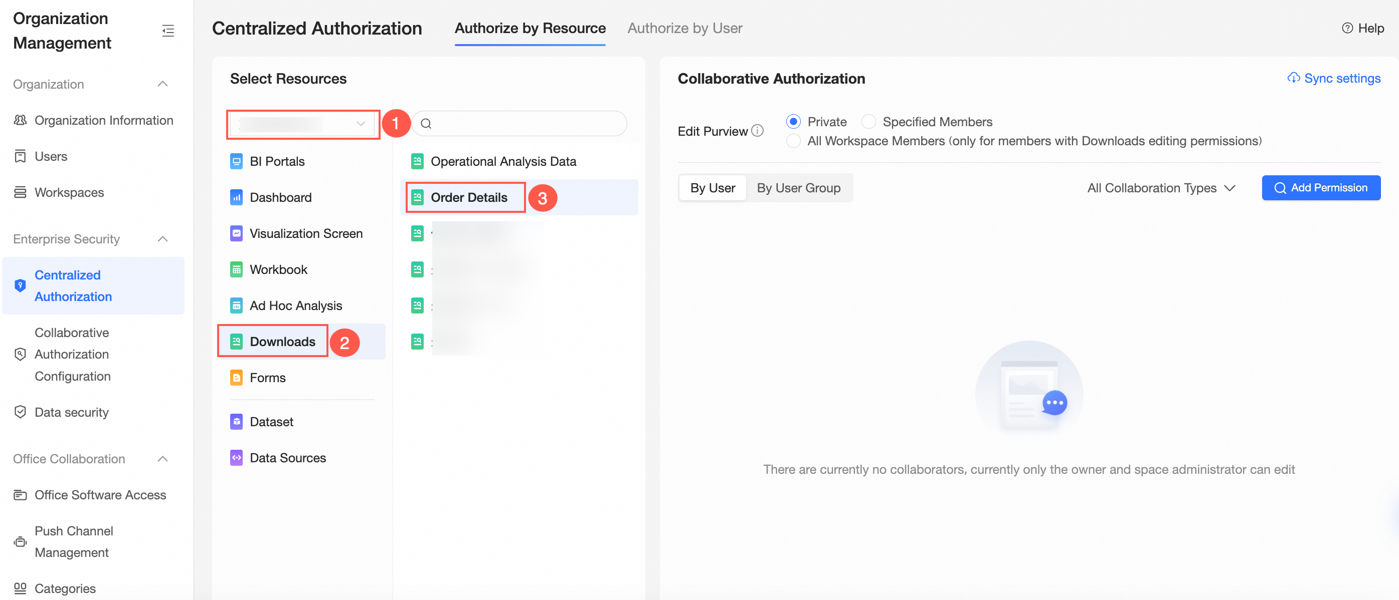This screenshot has width=1399, height=600.
Task: Select the Dashboard resource icon
Action: (x=236, y=197)
